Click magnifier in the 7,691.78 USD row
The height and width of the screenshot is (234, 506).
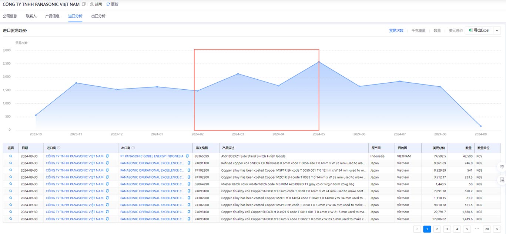11,191
